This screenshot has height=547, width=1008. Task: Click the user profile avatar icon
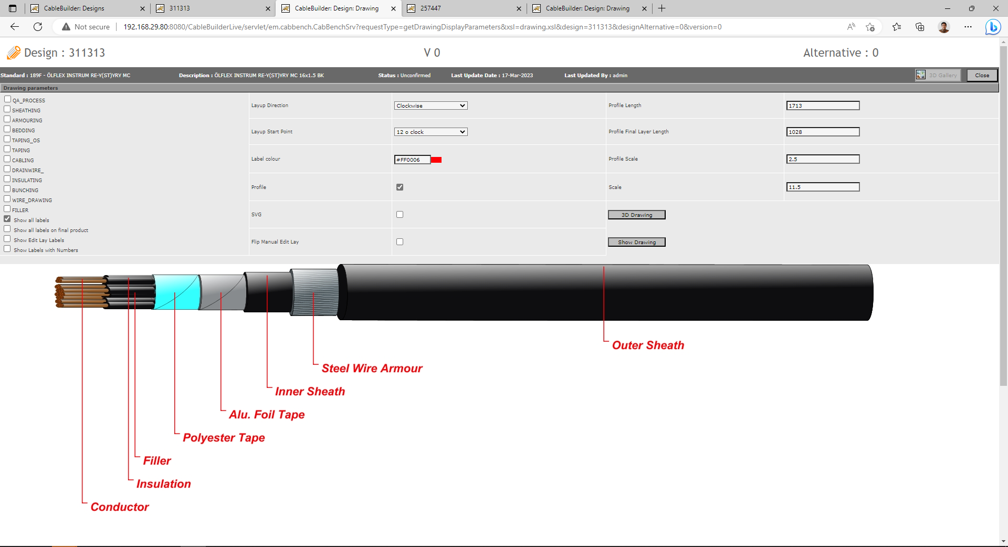tap(943, 27)
